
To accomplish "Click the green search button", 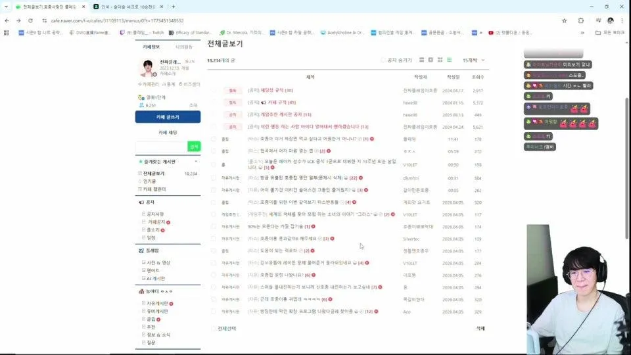I will pyautogui.click(x=194, y=147).
